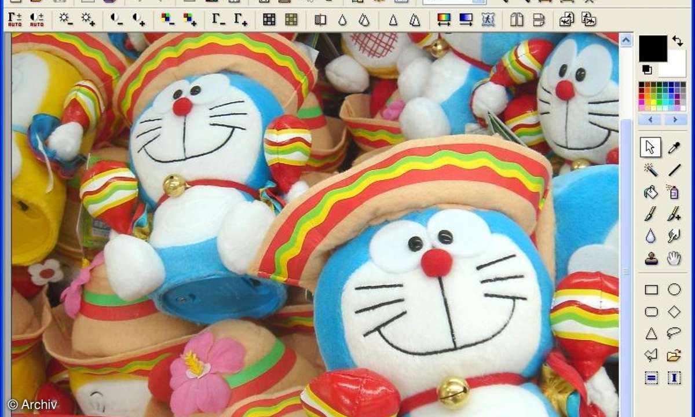Choose rounded rectangle selection shape

651,312
